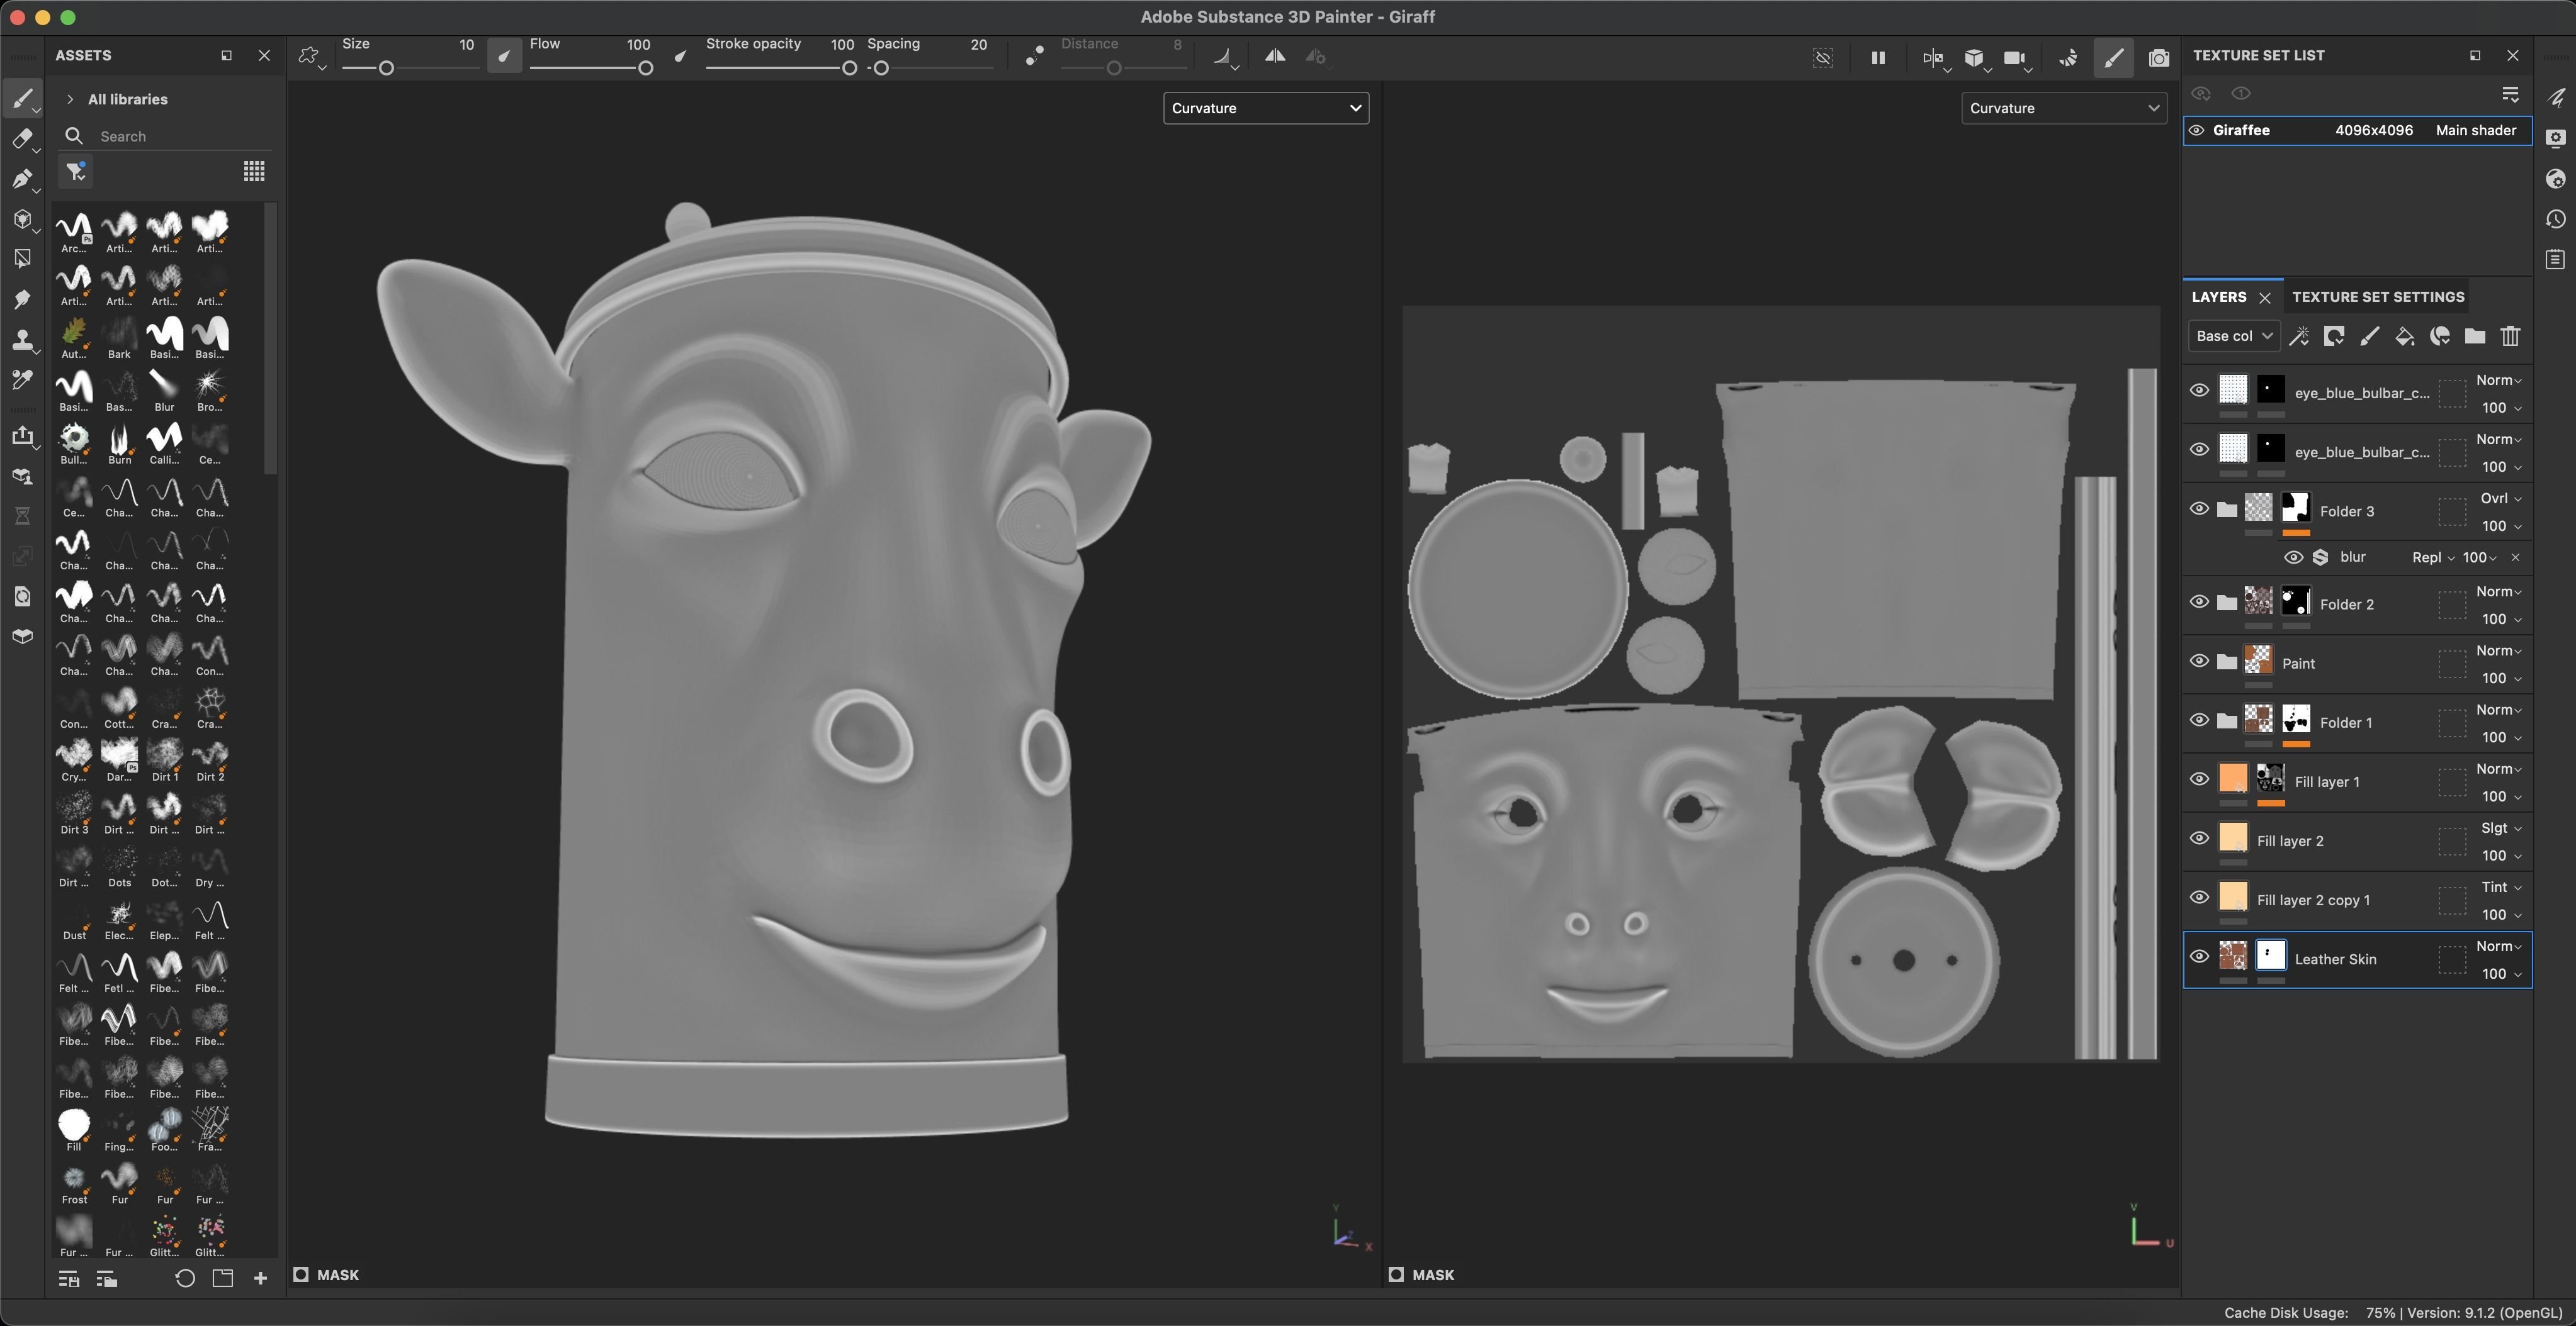Click the add folder icon in Layers
The image size is (2576, 1326).
click(x=2475, y=336)
